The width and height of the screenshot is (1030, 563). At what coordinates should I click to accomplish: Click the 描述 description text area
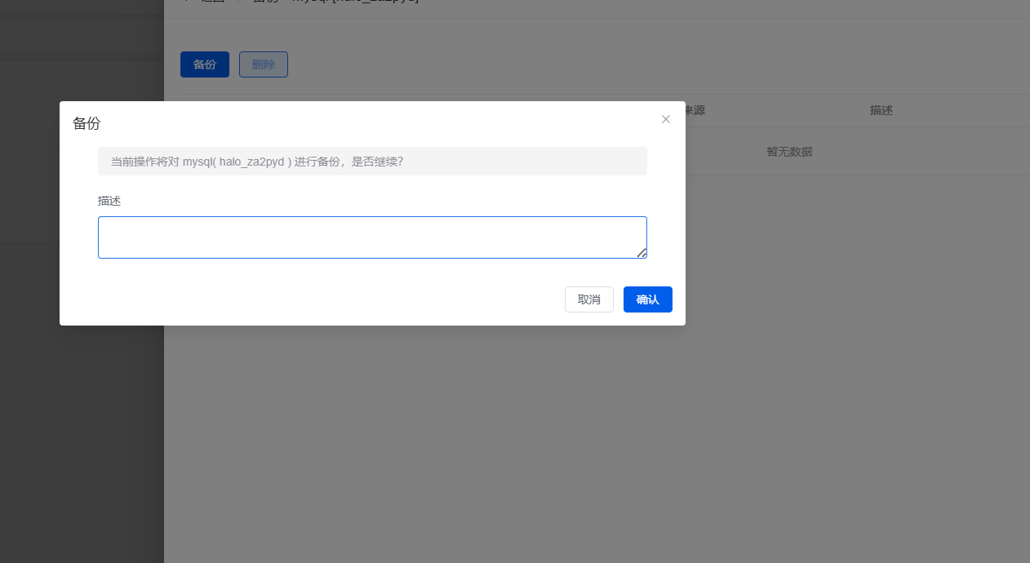(x=371, y=237)
